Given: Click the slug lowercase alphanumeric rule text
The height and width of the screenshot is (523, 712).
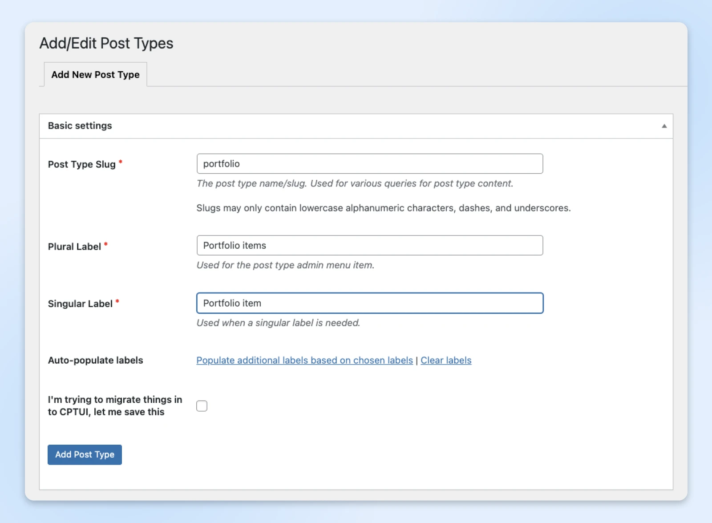Looking at the screenshot, I should point(383,208).
